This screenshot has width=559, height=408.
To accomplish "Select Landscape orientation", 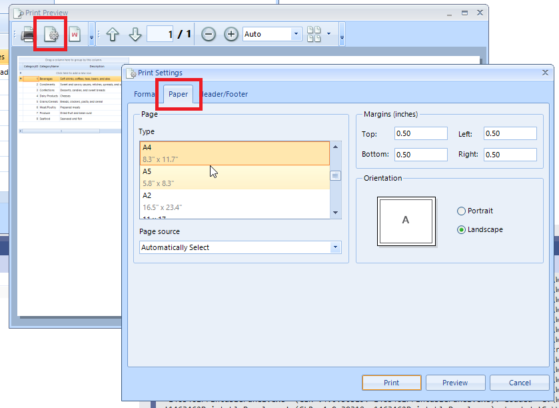I will tap(480, 230).
